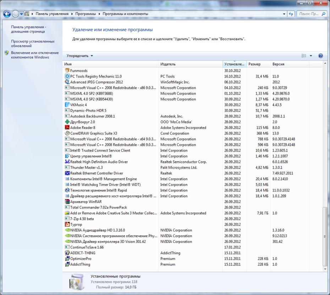Click the Realtek High Definition Audio Driver icon

point(67,162)
